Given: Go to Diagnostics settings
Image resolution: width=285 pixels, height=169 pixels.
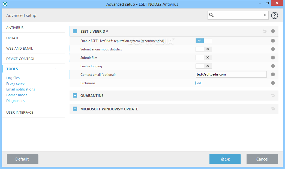Looking at the screenshot, I should coord(15,101).
